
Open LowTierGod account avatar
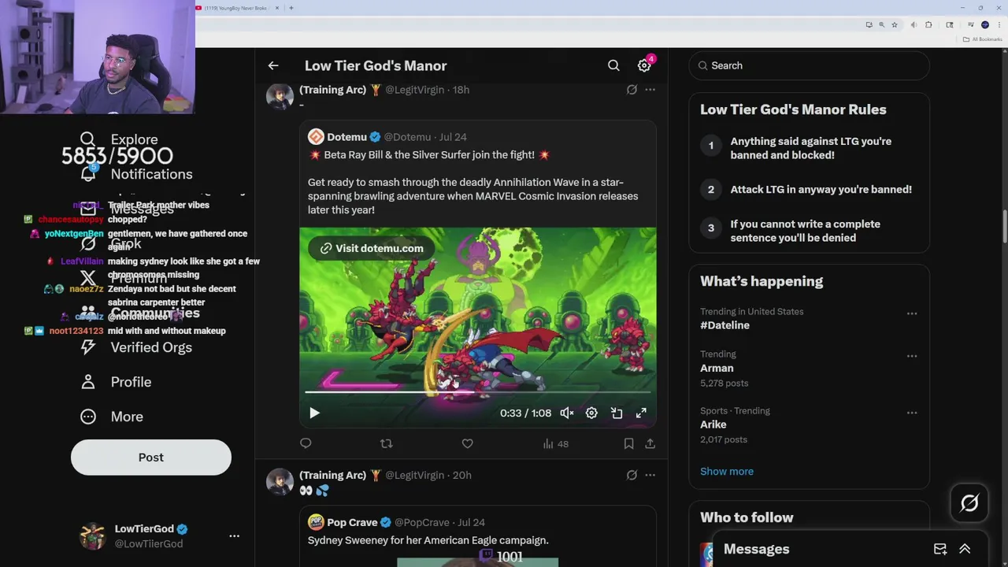(93, 535)
